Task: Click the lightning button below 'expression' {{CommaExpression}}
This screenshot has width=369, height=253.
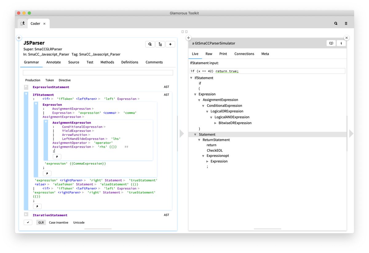Action: pyautogui.click(x=47, y=173)
